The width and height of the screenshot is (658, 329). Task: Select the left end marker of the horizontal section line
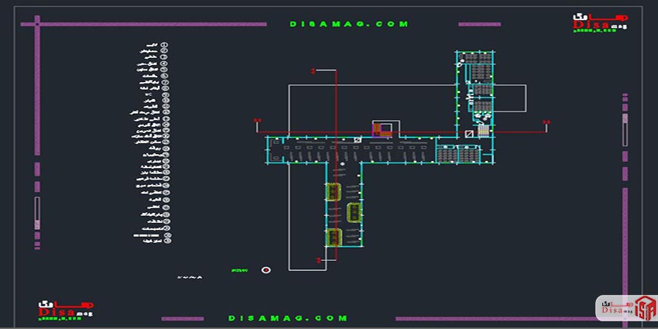pyautogui.click(x=258, y=121)
